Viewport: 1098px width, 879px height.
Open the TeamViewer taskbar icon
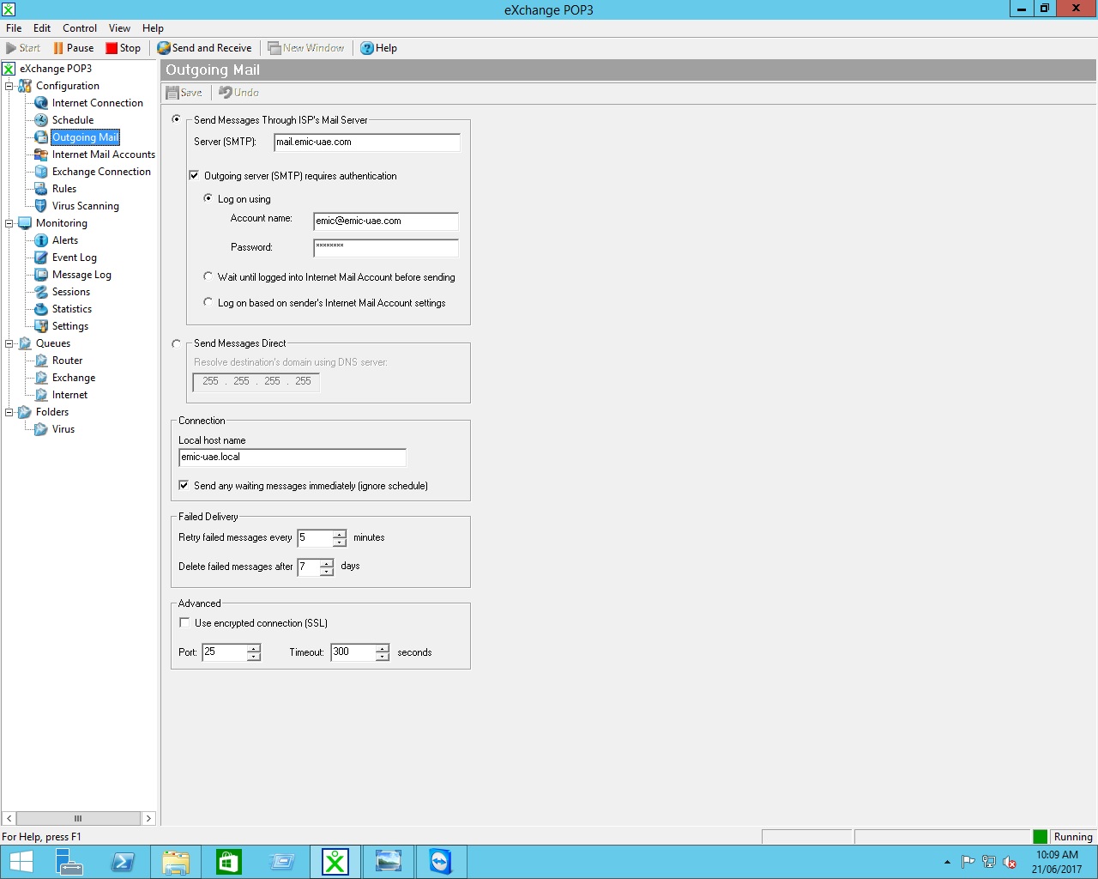pyautogui.click(x=441, y=862)
